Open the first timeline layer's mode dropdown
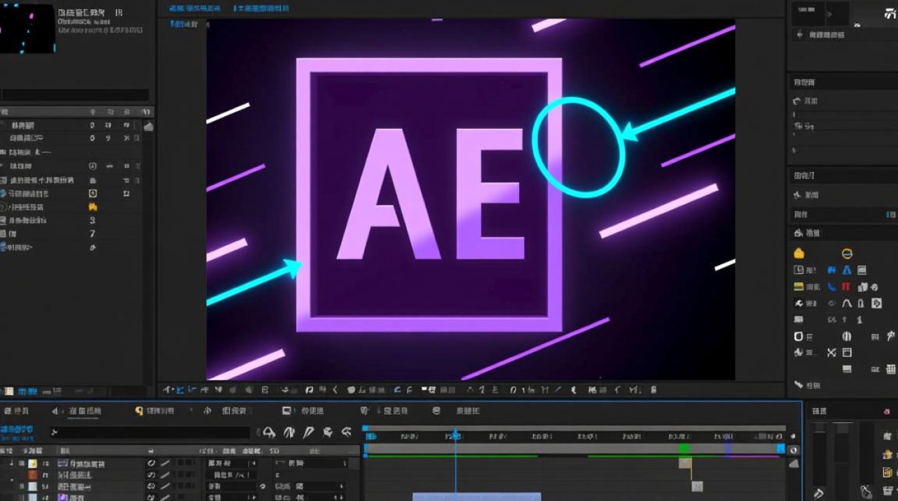Image resolution: width=898 pixels, height=501 pixels. pyautogui.click(x=231, y=463)
